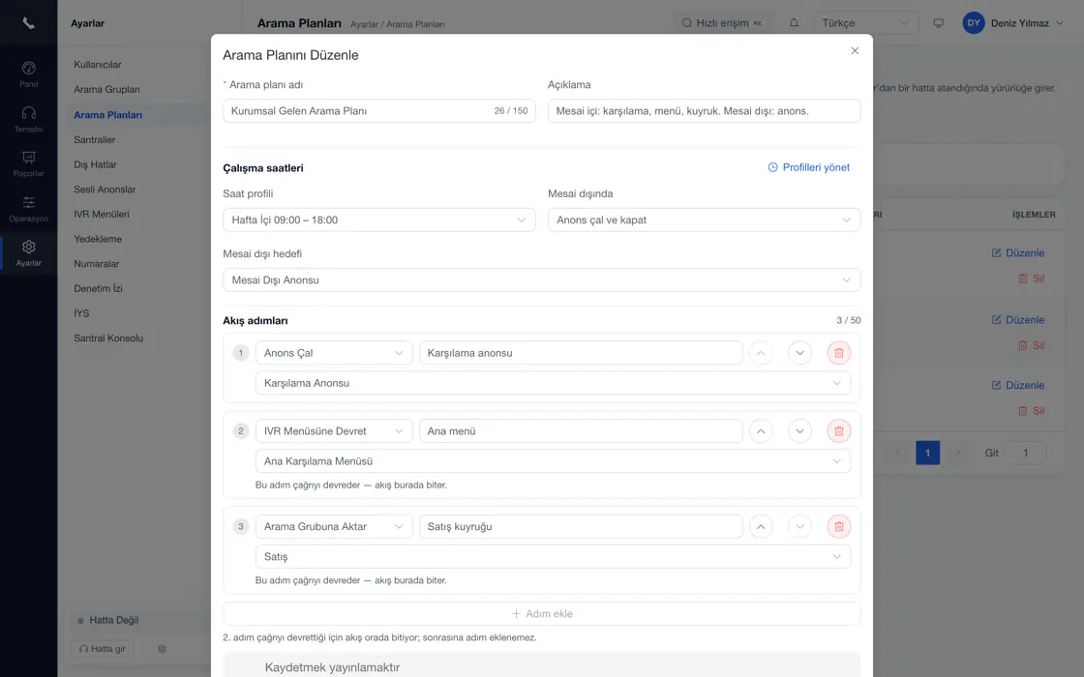Open the Arama Grubuna Aktar step type dropdown
Image resolution: width=1084 pixels, height=677 pixels.
tap(334, 526)
